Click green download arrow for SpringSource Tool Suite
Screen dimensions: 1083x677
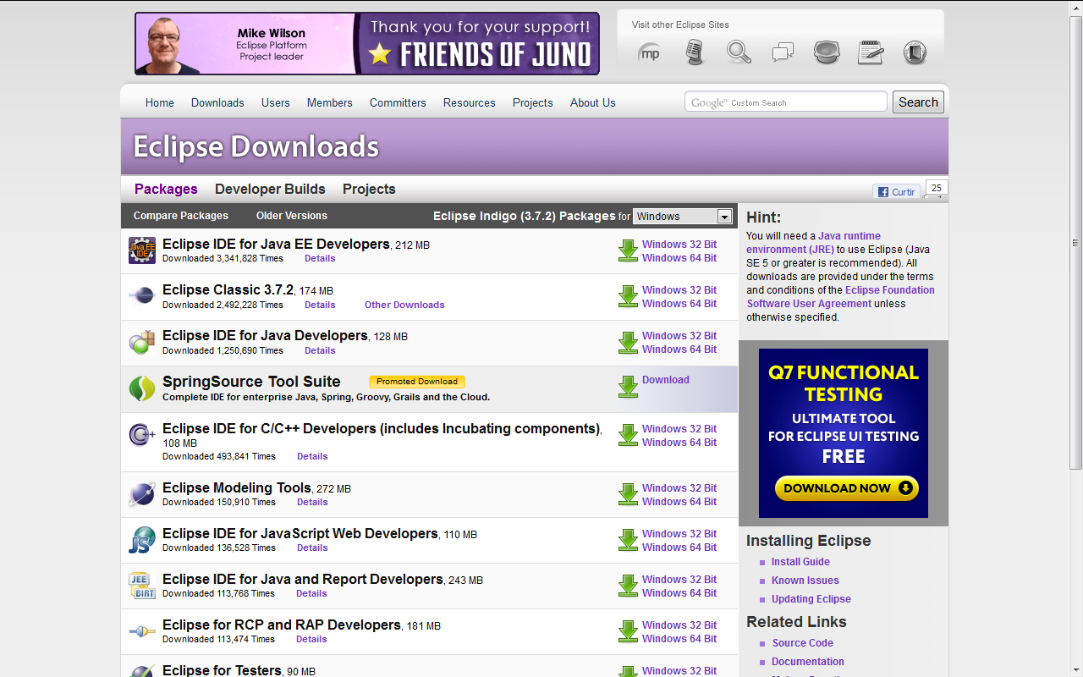(628, 387)
